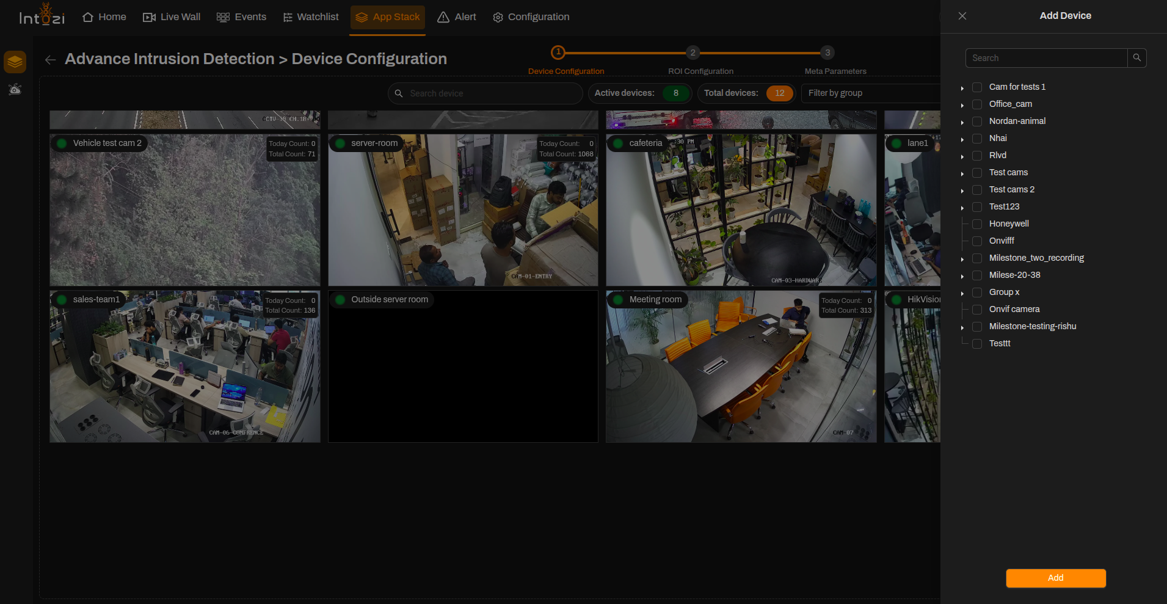Expand the Cam for tests 1 group
The height and width of the screenshot is (604, 1167).
[962, 88]
